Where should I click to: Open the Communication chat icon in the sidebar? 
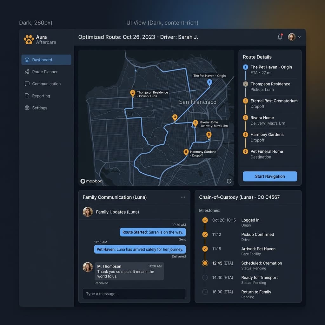click(27, 84)
